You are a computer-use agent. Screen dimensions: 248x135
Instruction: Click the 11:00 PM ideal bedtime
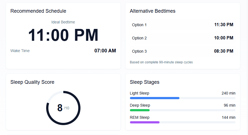63,36
